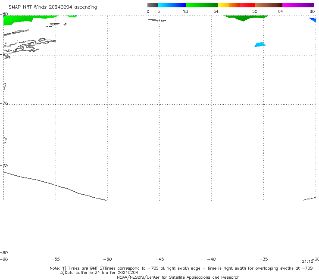Pick the cyan-to-blue 5–18 colorbar segment

[x=172, y=5]
